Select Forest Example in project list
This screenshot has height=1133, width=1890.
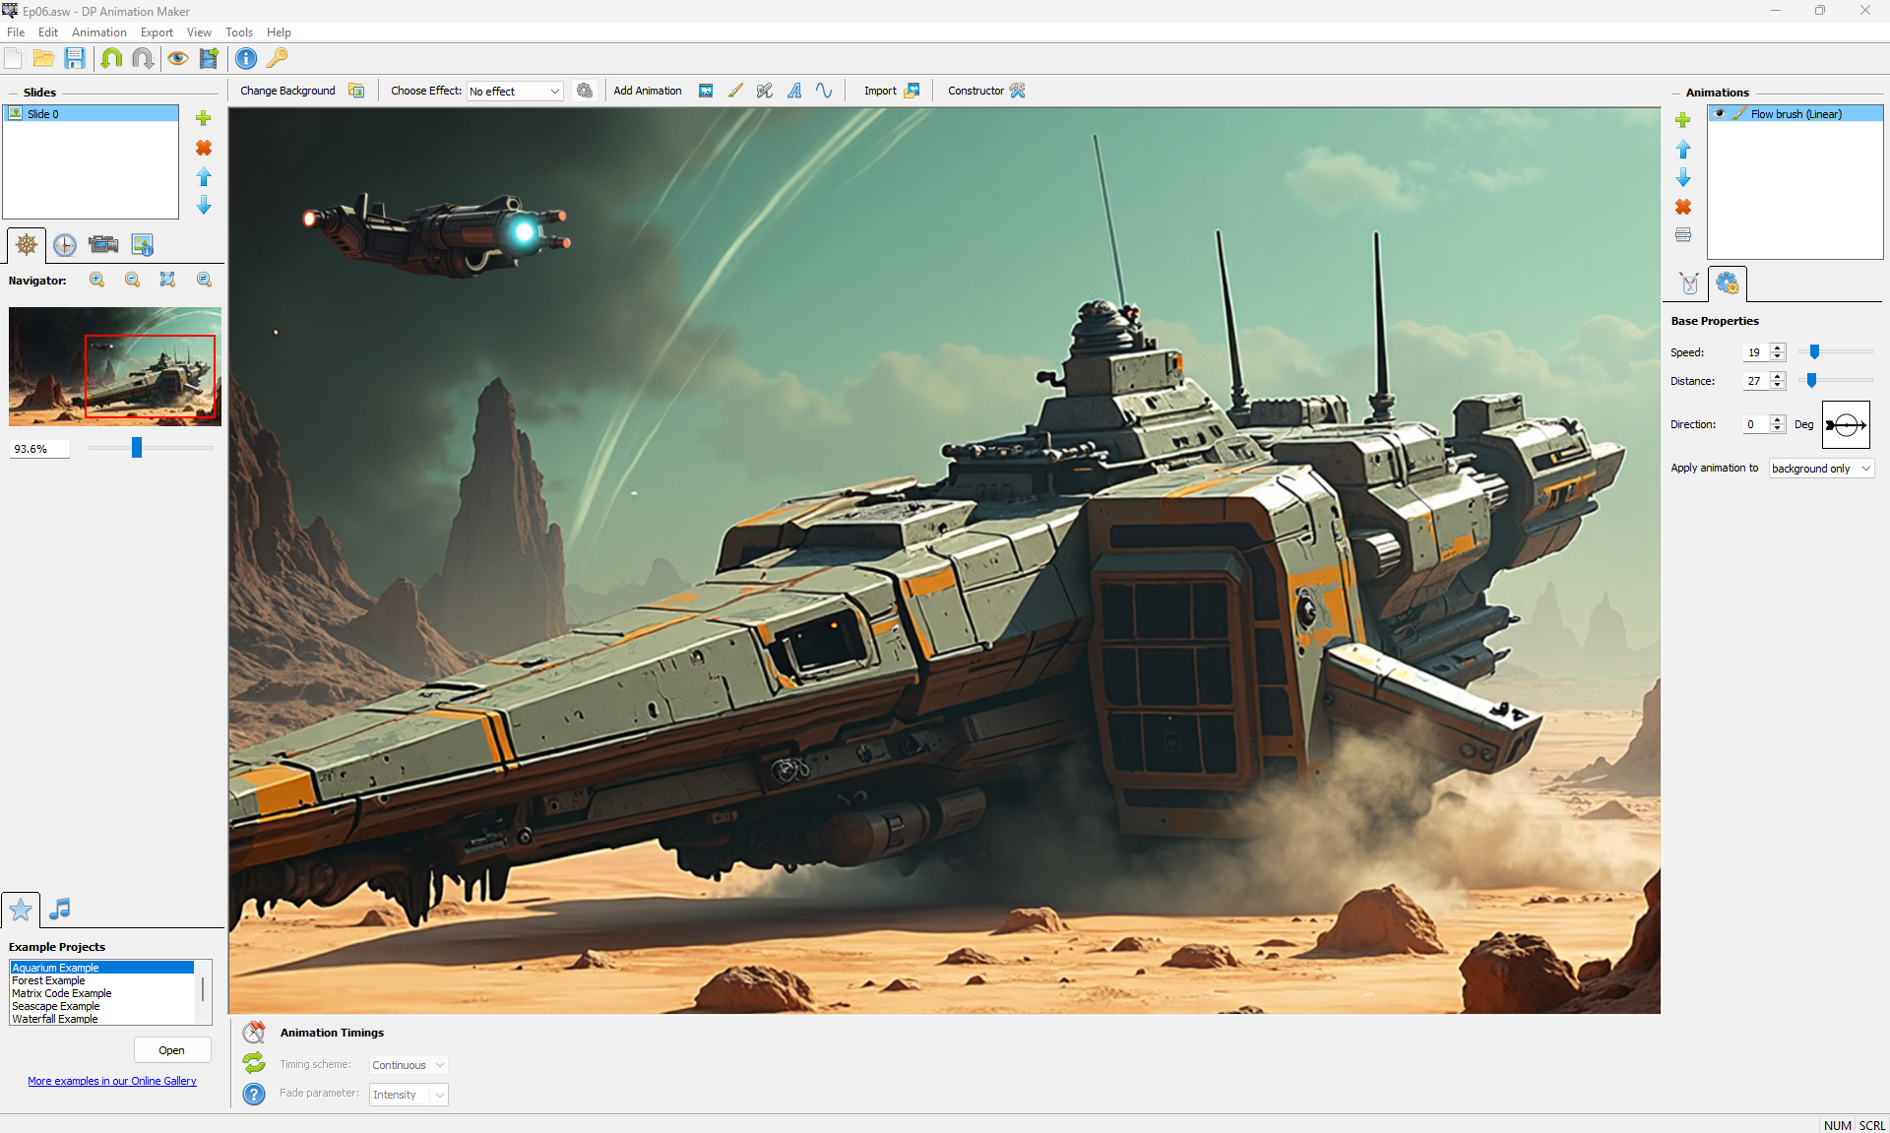(49, 980)
